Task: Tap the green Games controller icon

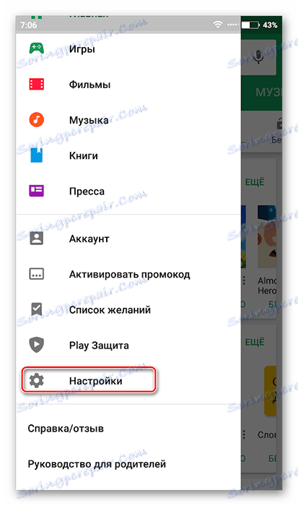Action: (x=36, y=48)
